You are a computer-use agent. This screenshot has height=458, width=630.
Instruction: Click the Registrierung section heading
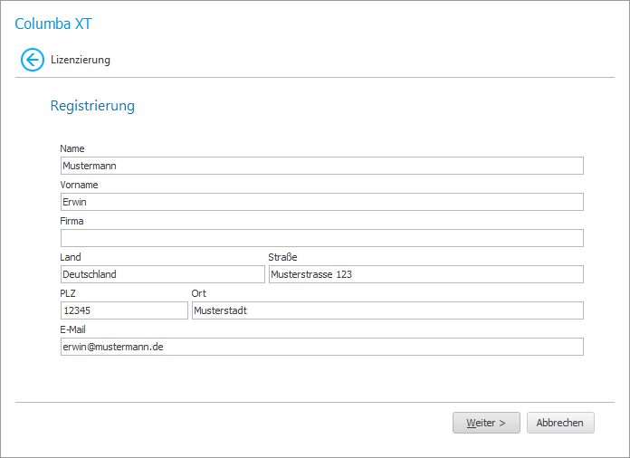click(92, 106)
